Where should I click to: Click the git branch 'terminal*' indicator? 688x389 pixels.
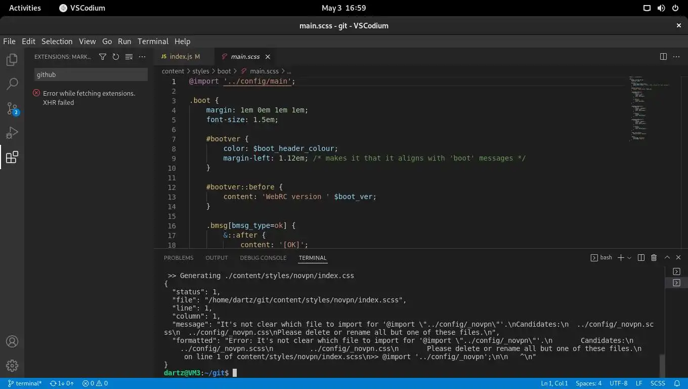[x=25, y=383]
